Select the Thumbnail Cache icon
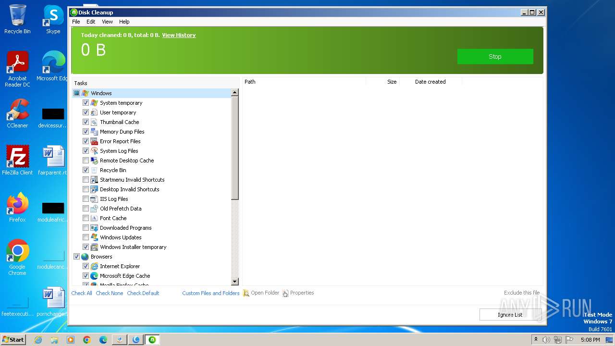The width and height of the screenshot is (615, 346). point(94,122)
